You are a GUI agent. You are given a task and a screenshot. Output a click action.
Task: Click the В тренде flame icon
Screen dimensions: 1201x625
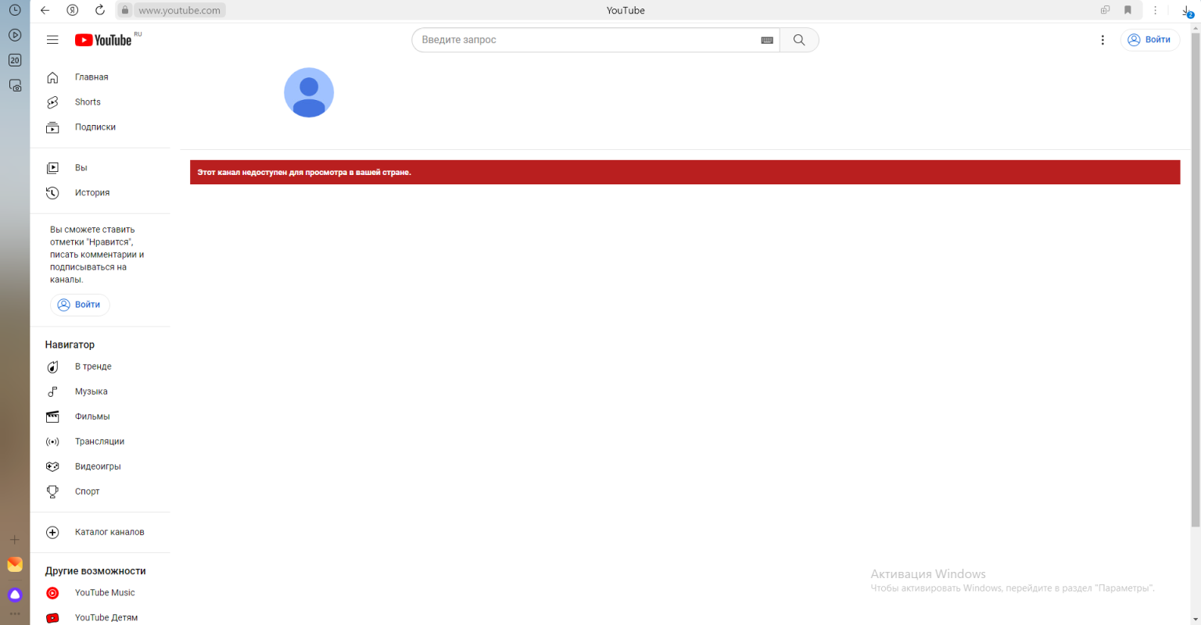[52, 366]
